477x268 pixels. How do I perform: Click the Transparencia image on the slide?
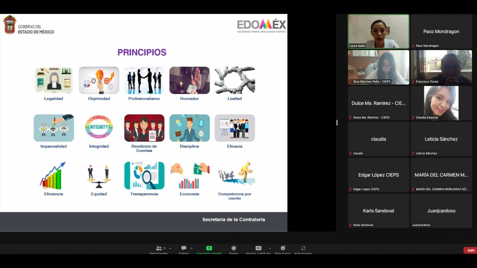click(144, 176)
